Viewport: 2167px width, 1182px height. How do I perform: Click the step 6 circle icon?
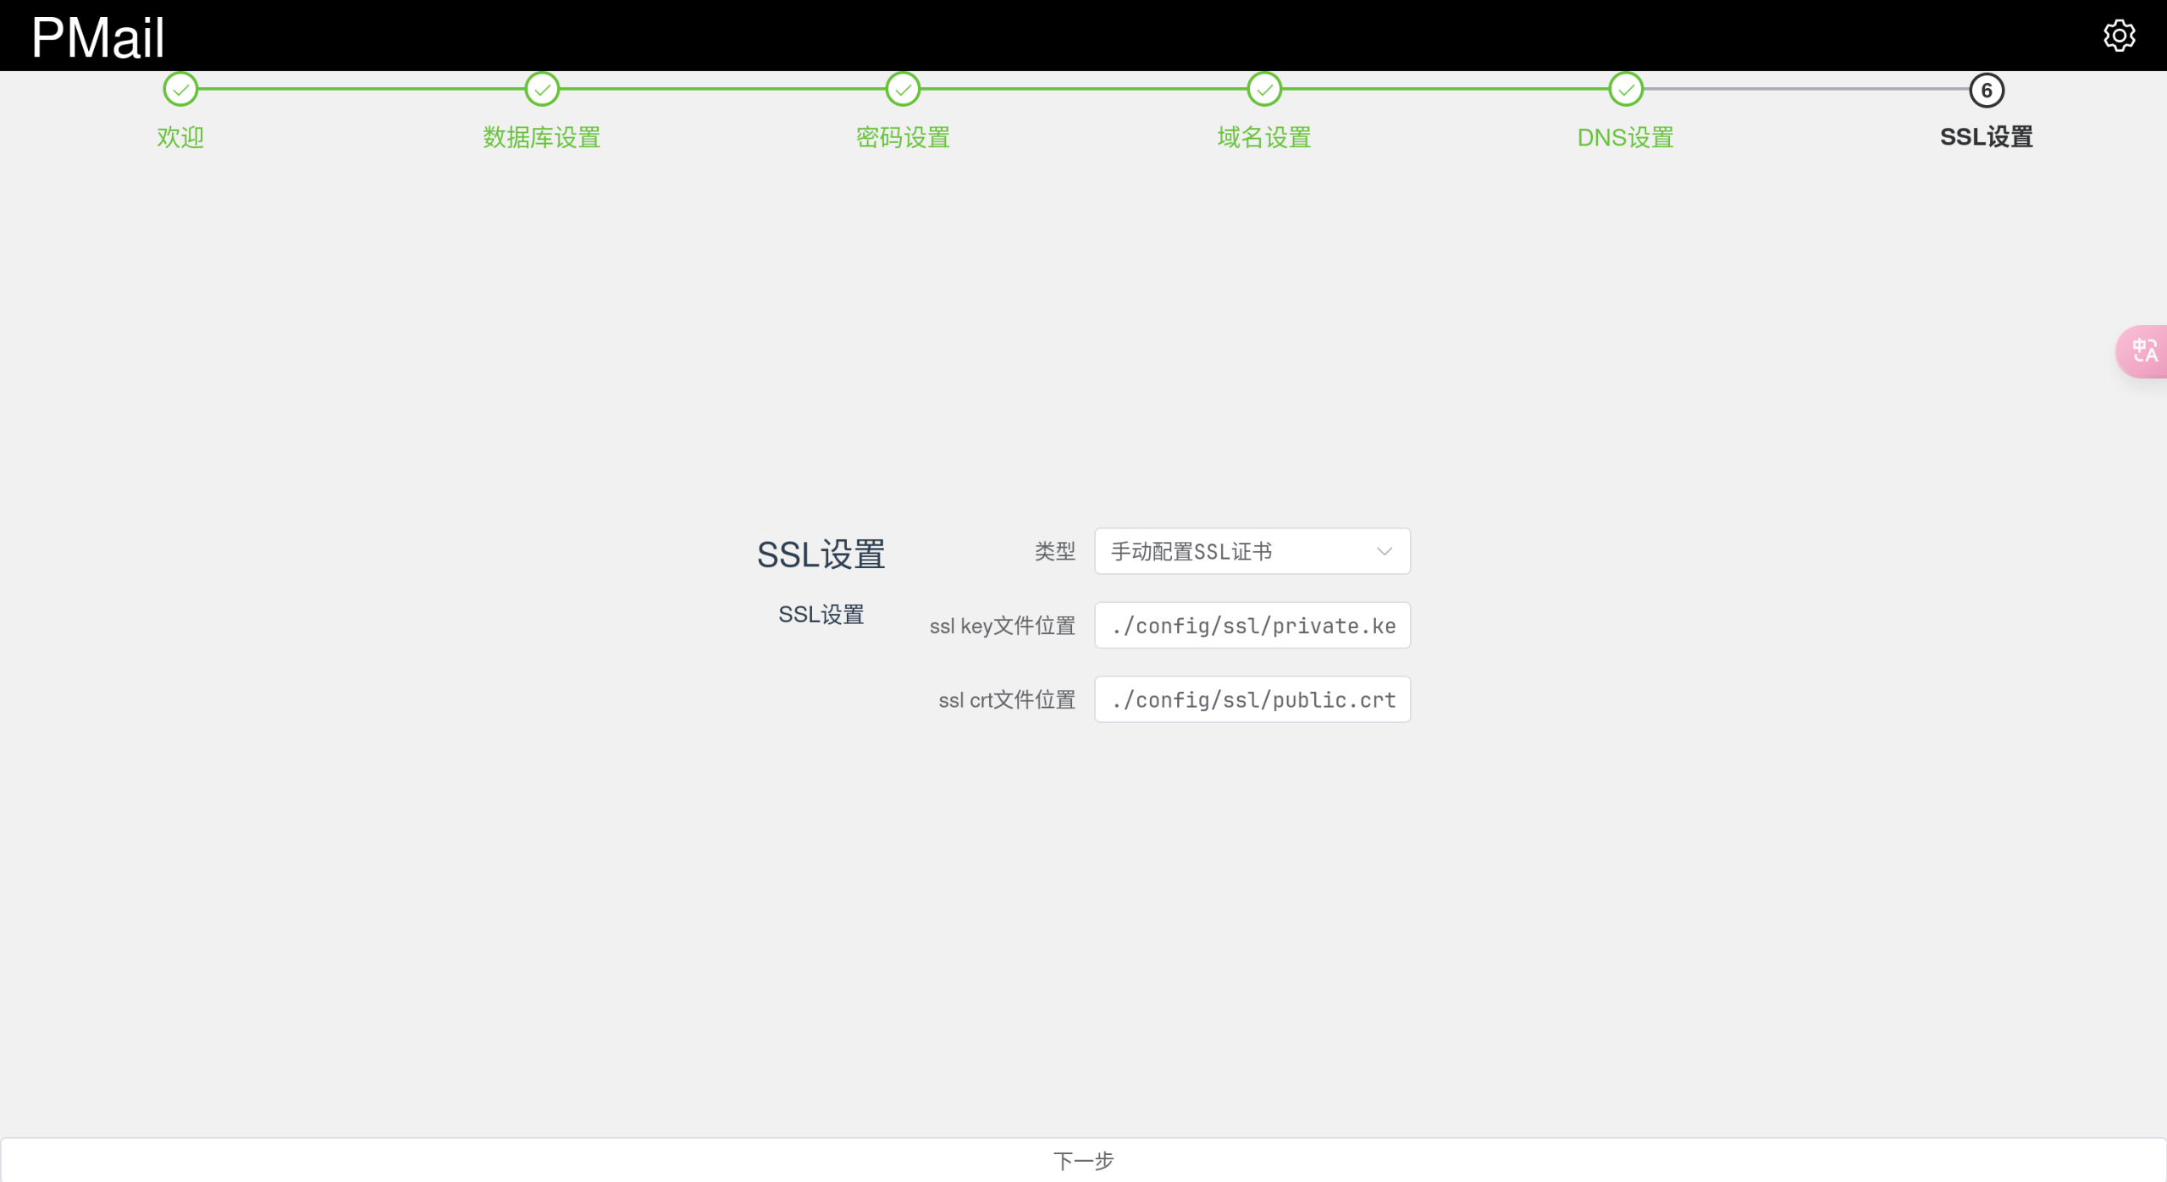(x=1987, y=90)
